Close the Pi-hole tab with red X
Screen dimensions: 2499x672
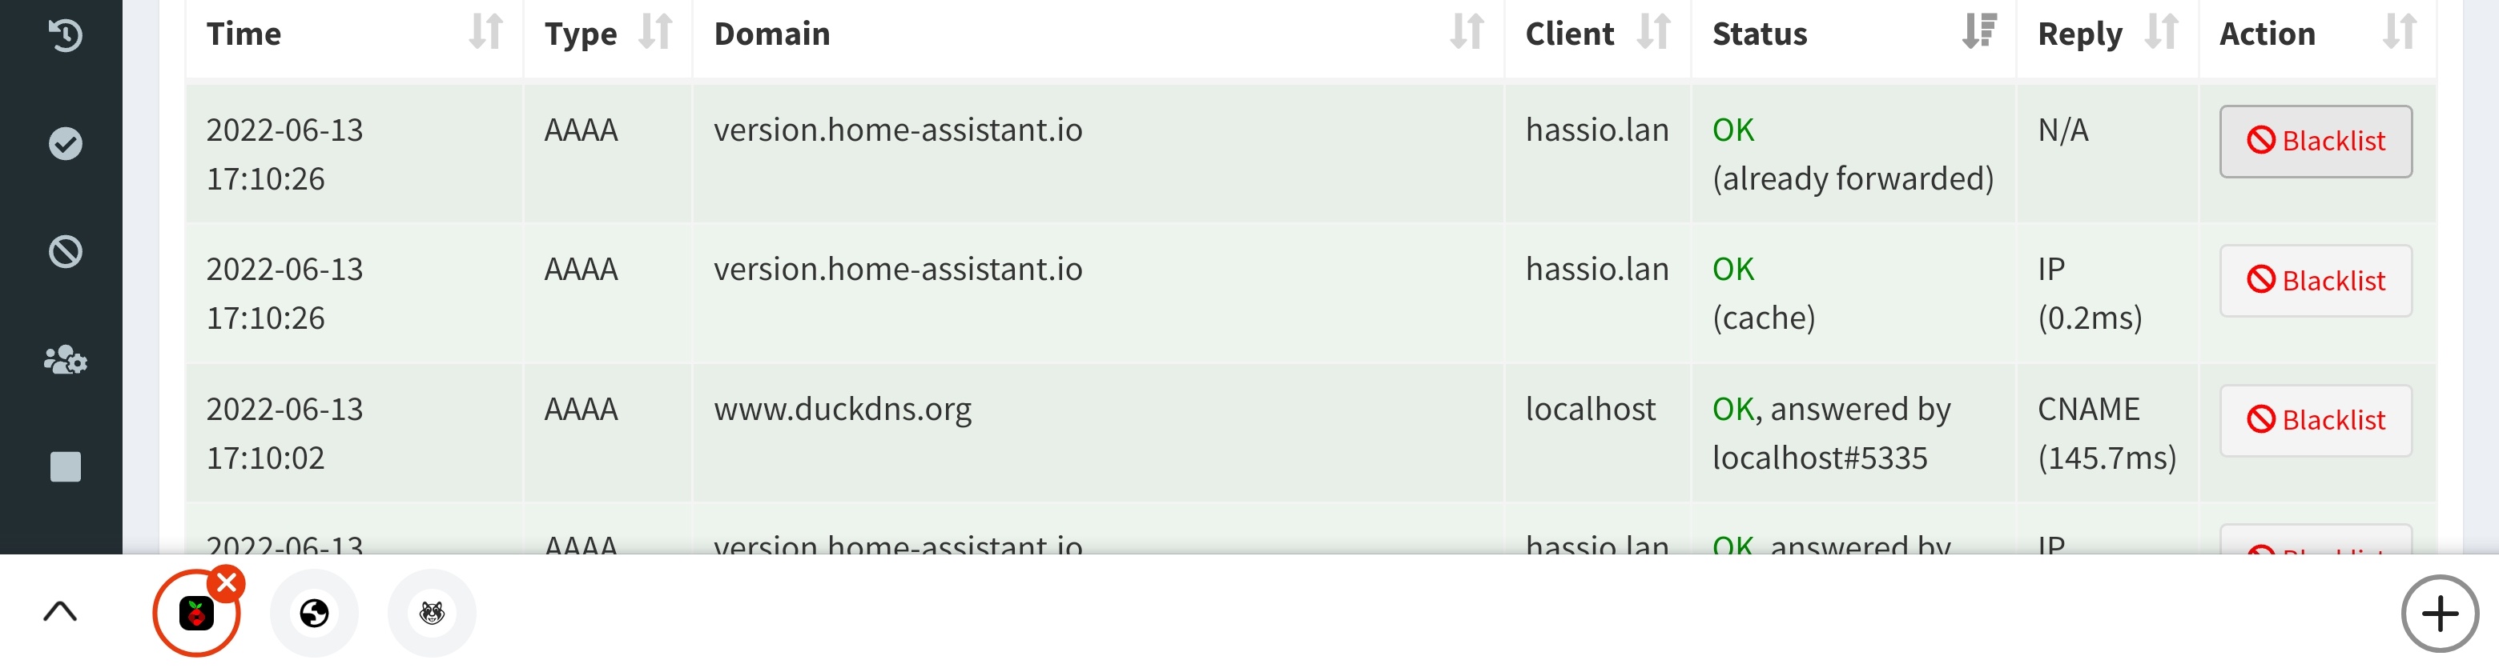(x=226, y=583)
